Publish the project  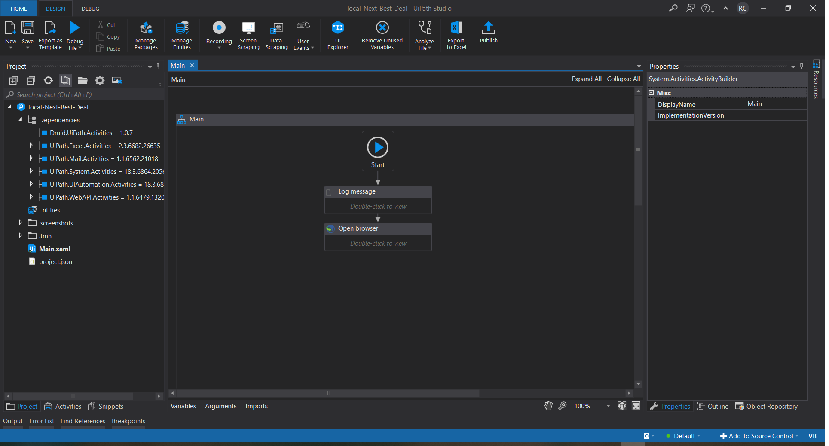point(489,33)
